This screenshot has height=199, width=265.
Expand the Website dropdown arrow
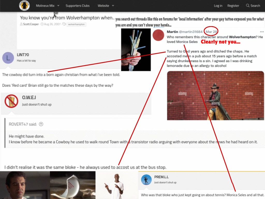pos(113,6)
